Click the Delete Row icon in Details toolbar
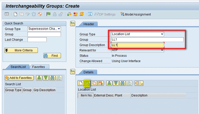The image size is (199, 114). coord(100,83)
